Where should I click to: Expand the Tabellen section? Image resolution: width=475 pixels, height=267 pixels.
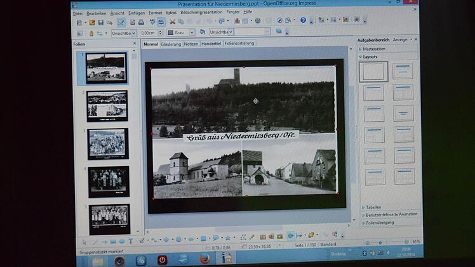pyautogui.click(x=373, y=207)
